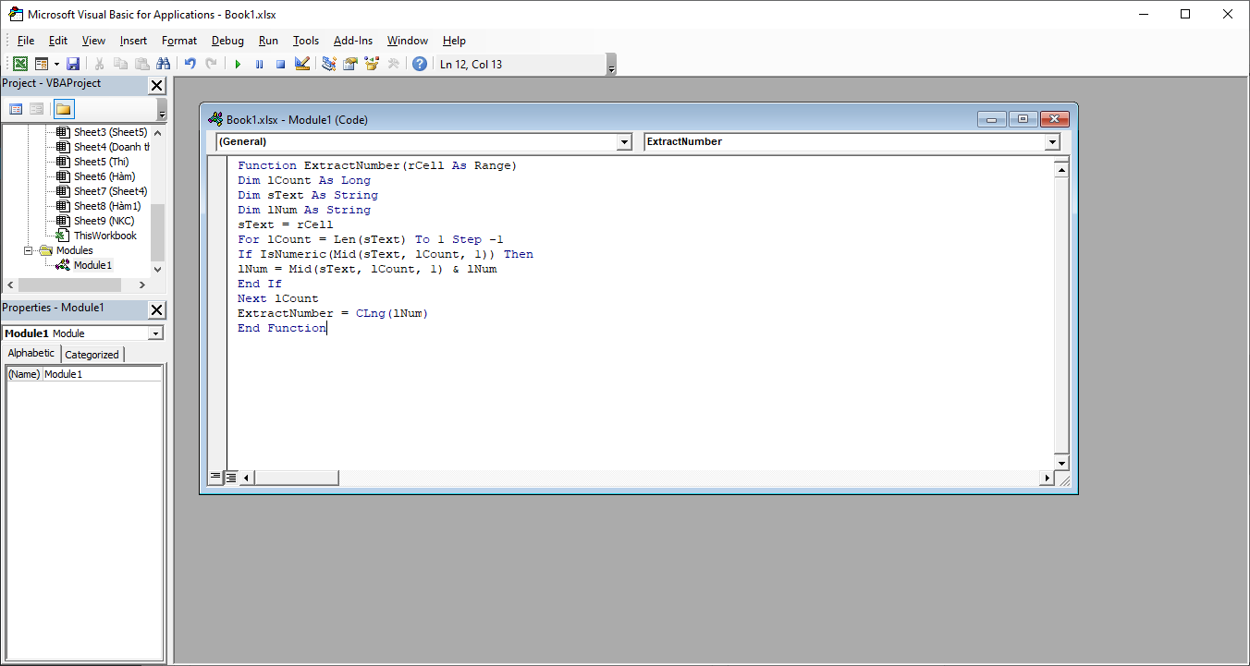Switch to Full Module View at code window bottom
Viewport: 1250px width, 666px height.
(x=231, y=478)
